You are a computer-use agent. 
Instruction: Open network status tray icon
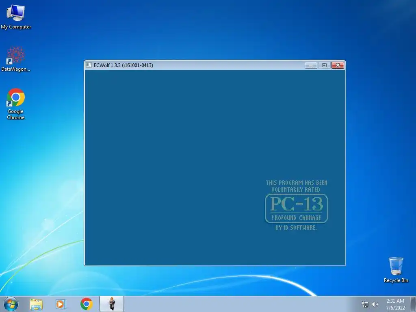tap(365, 304)
